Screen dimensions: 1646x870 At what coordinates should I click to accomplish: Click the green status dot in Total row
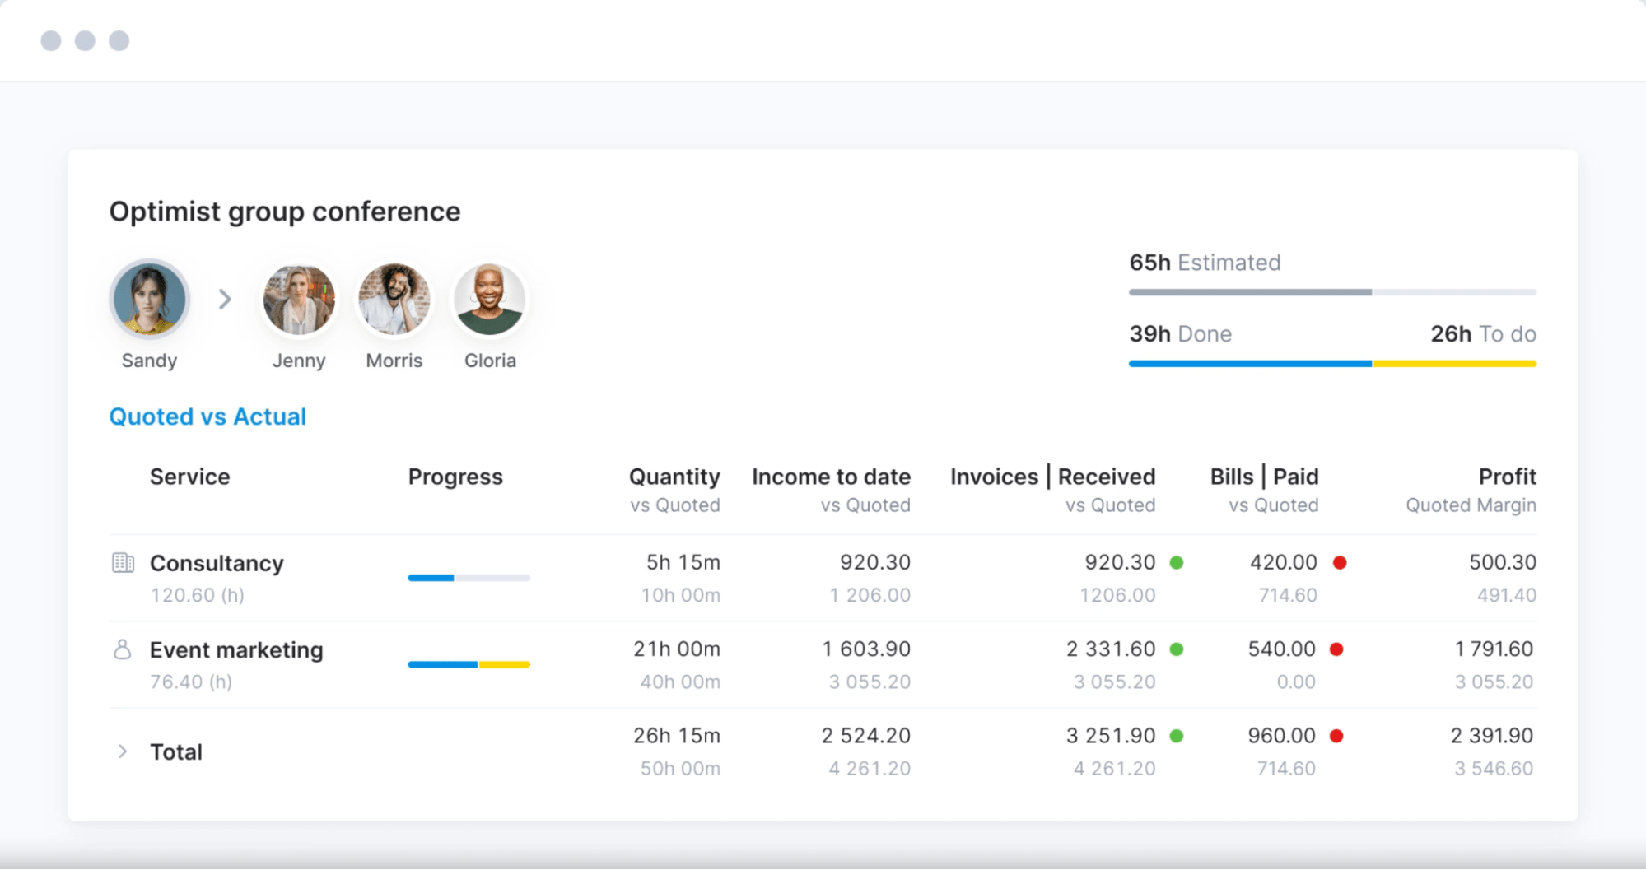pos(1177,736)
